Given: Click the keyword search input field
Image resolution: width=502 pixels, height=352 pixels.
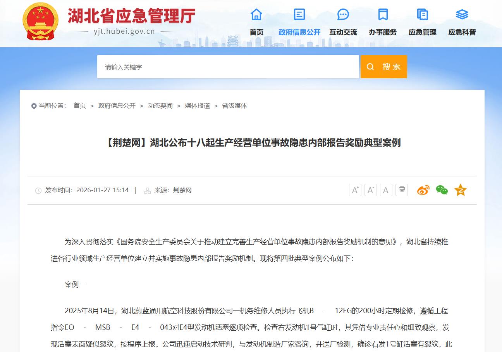Looking at the screenshot, I should point(228,67).
